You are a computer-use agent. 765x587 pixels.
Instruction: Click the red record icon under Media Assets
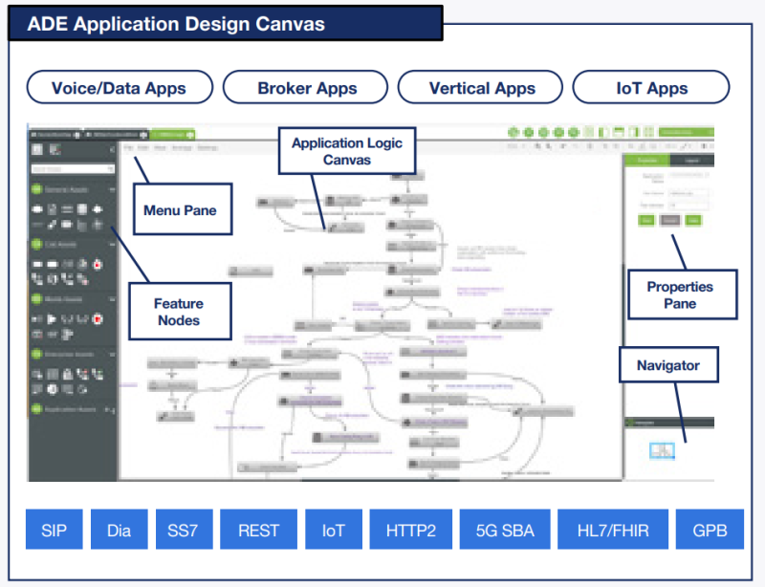click(96, 316)
